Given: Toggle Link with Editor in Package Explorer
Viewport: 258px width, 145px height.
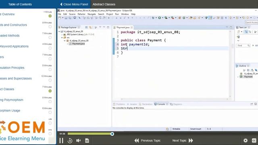Looking at the screenshot, I should point(90,27).
